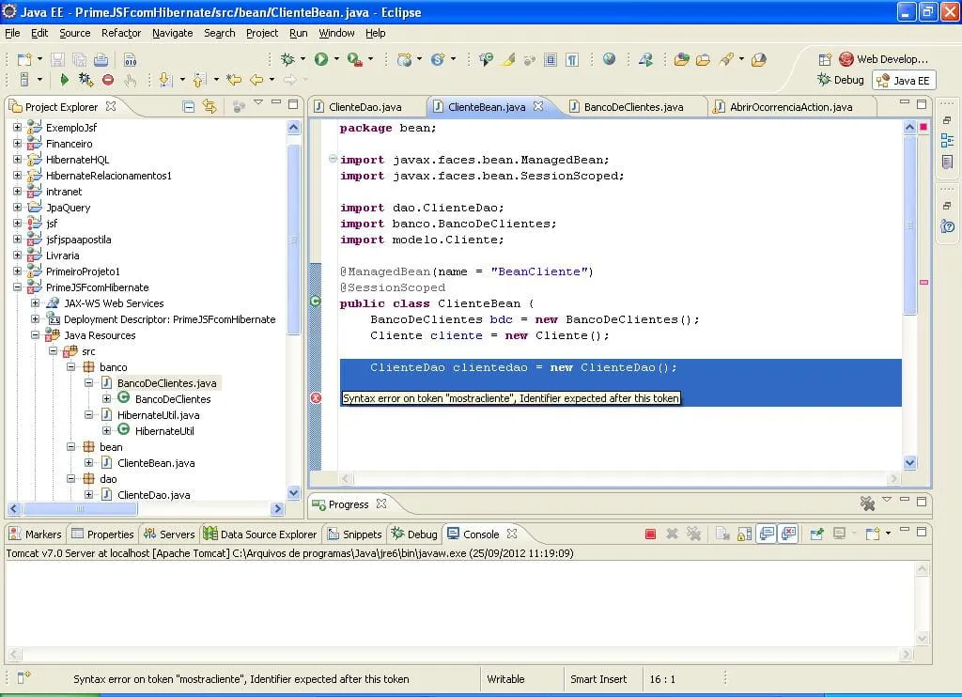The width and height of the screenshot is (962, 697).
Task: Toggle Link with Editor in Project Explorer
Action: pyautogui.click(x=209, y=106)
